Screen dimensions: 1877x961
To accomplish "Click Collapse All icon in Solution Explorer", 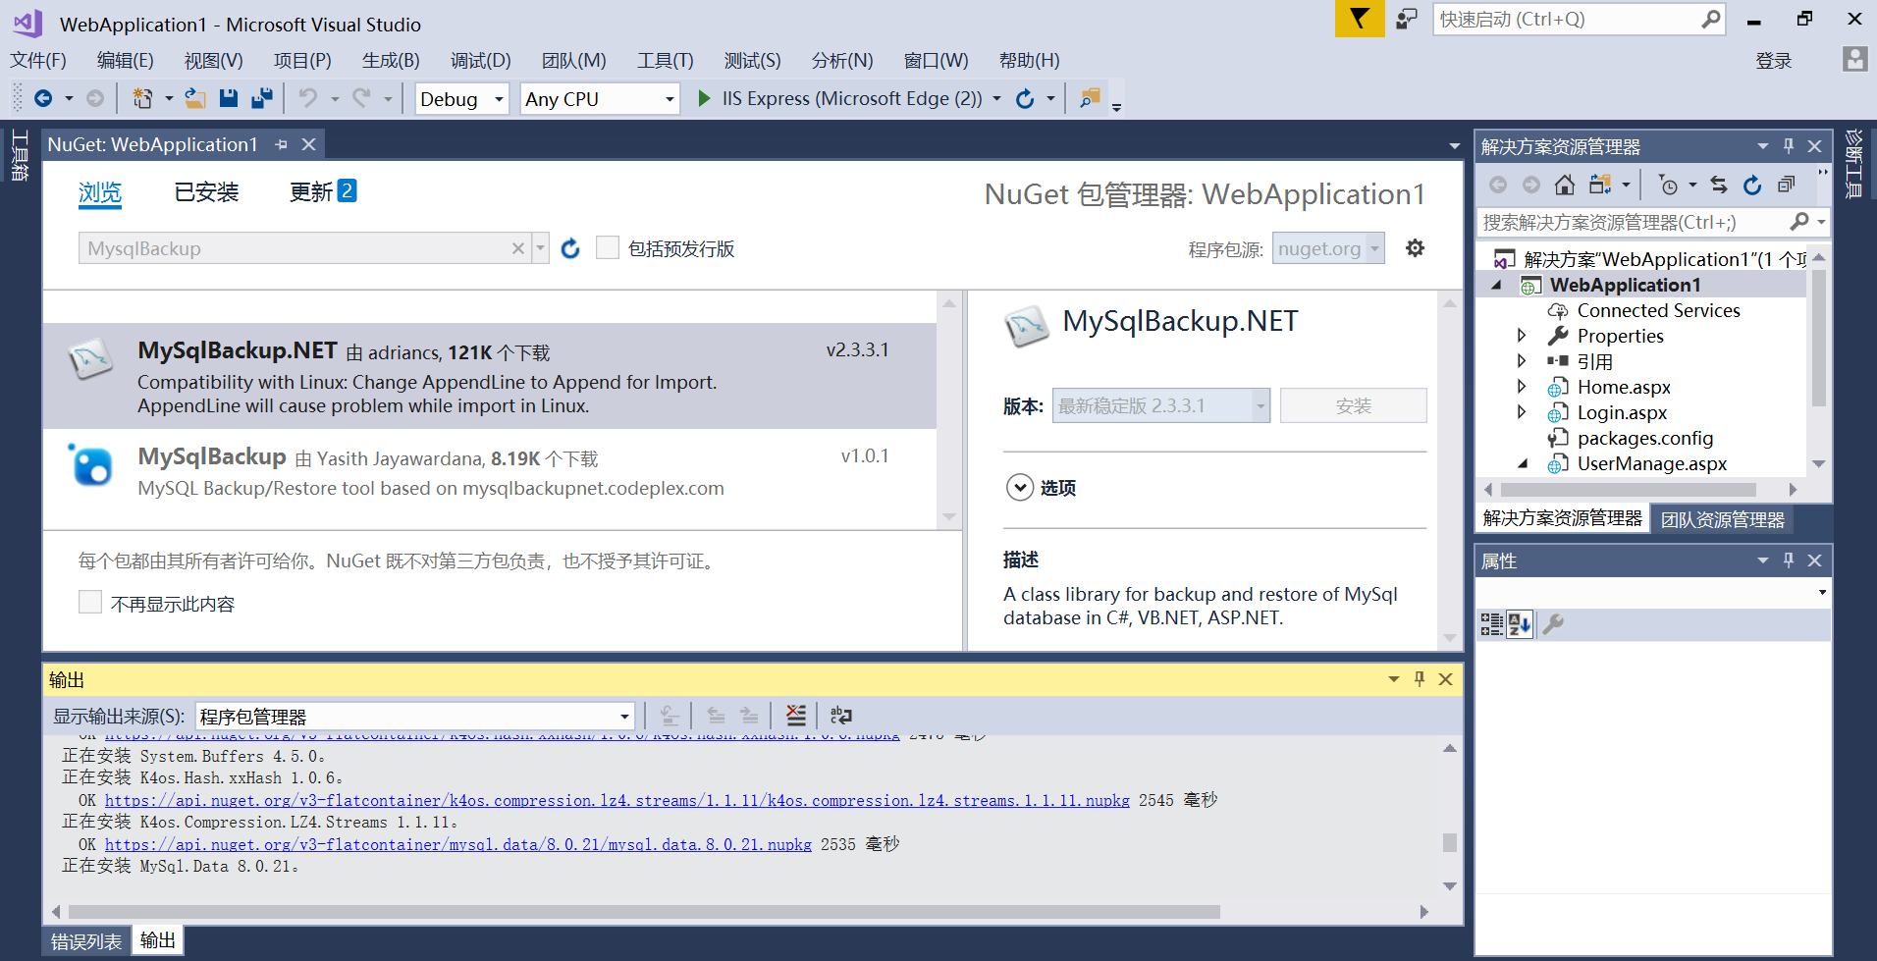I will click(1787, 185).
